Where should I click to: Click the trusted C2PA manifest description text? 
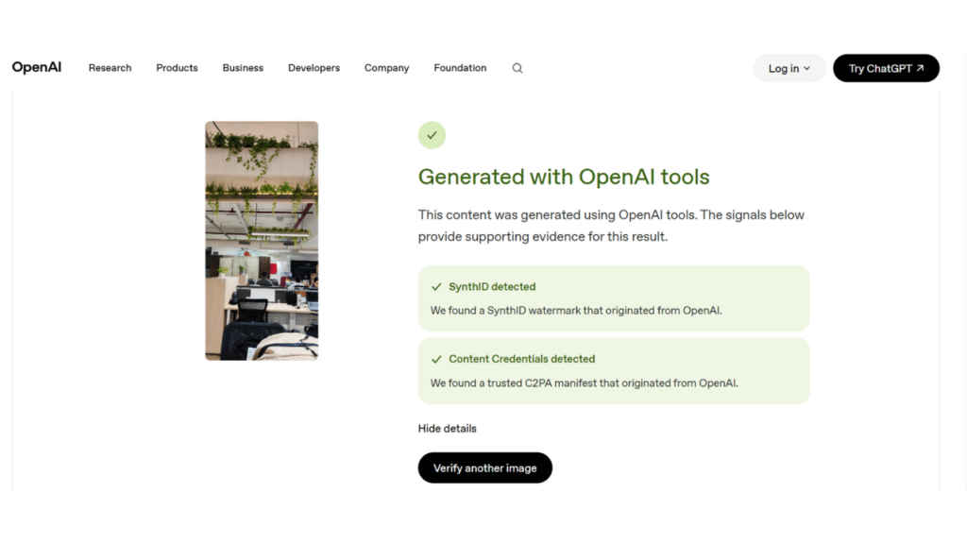tap(584, 383)
